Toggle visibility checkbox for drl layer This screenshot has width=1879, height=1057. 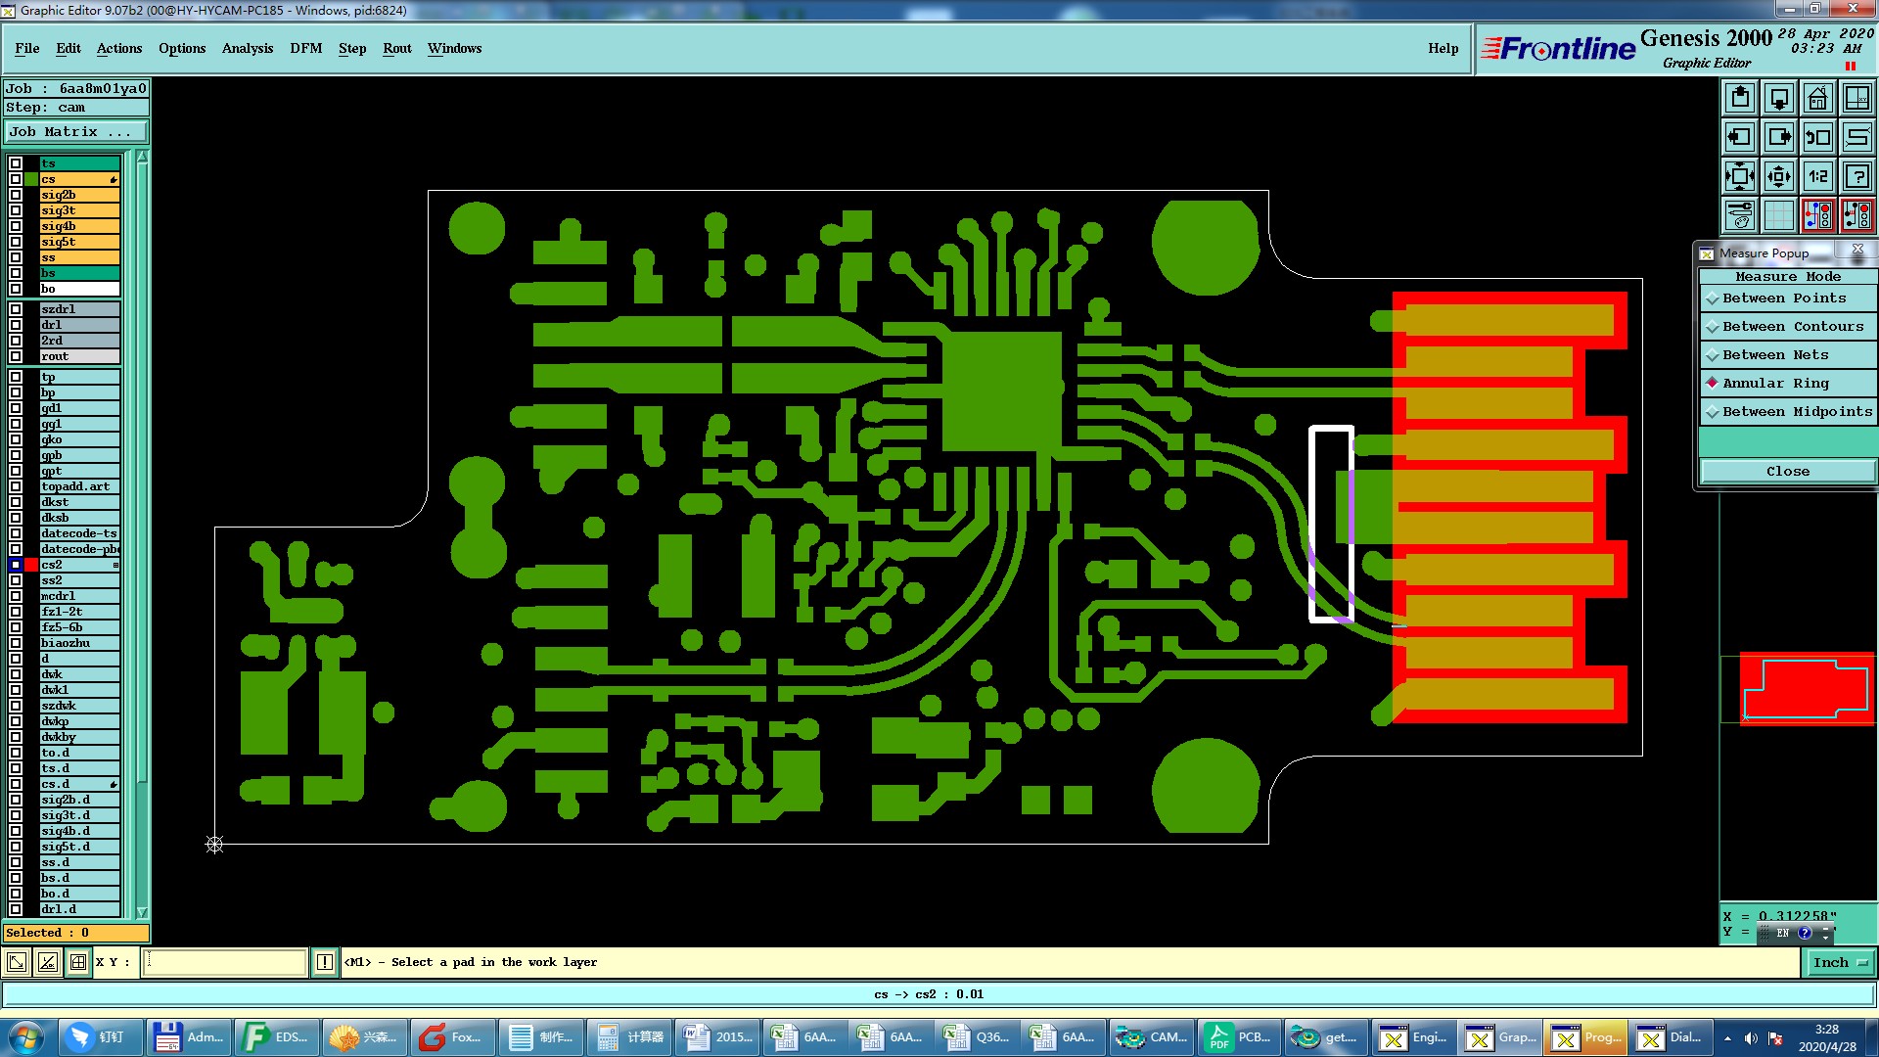coord(16,325)
